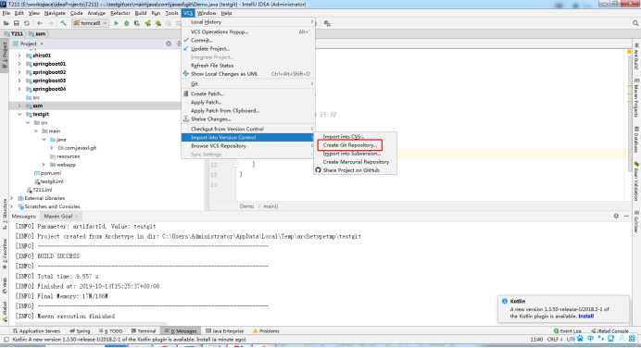Choose VCS Operations Popup...
The width and height of the screenshot is (641, 348).
click(247, 31)
